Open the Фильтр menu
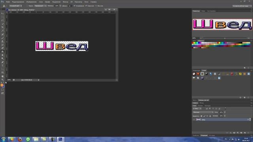253x142 pixels. tap(65, 2)
